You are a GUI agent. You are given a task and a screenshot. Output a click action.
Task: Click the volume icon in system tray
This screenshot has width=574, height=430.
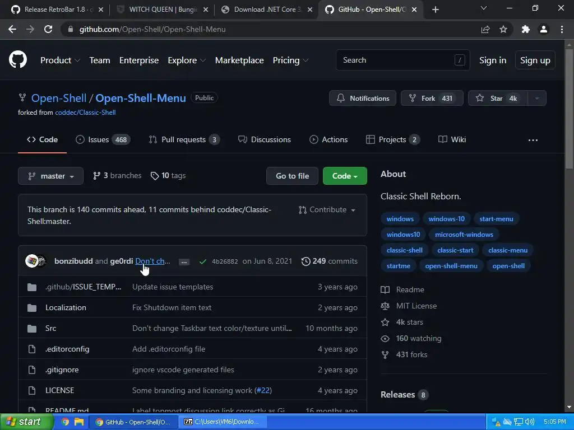pos(529,422)
